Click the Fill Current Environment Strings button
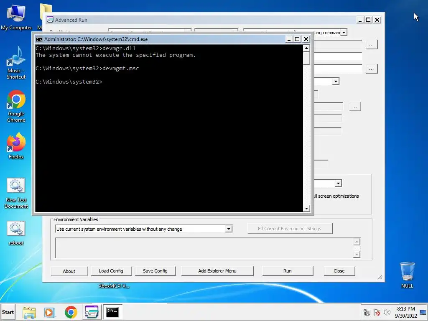This screenshot has height=321, width=428. tap(290, 229)
